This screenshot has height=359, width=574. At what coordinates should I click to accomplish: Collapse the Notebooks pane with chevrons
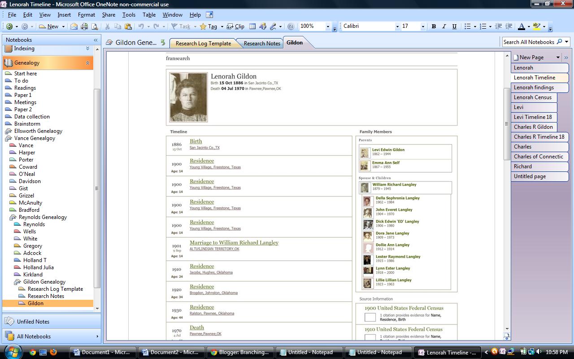(x=96, y=40)
